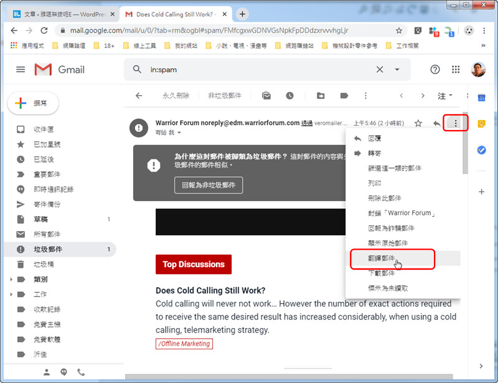The width and height of the screenshot is (498, 383).
Task: Click 回報為非垃圾郵件 button in banner
Action: 209,185
